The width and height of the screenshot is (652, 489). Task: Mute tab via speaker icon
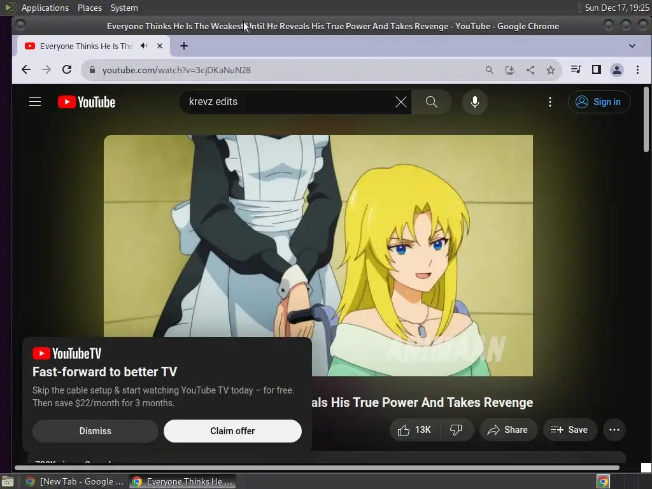click(x=144, y=46)
